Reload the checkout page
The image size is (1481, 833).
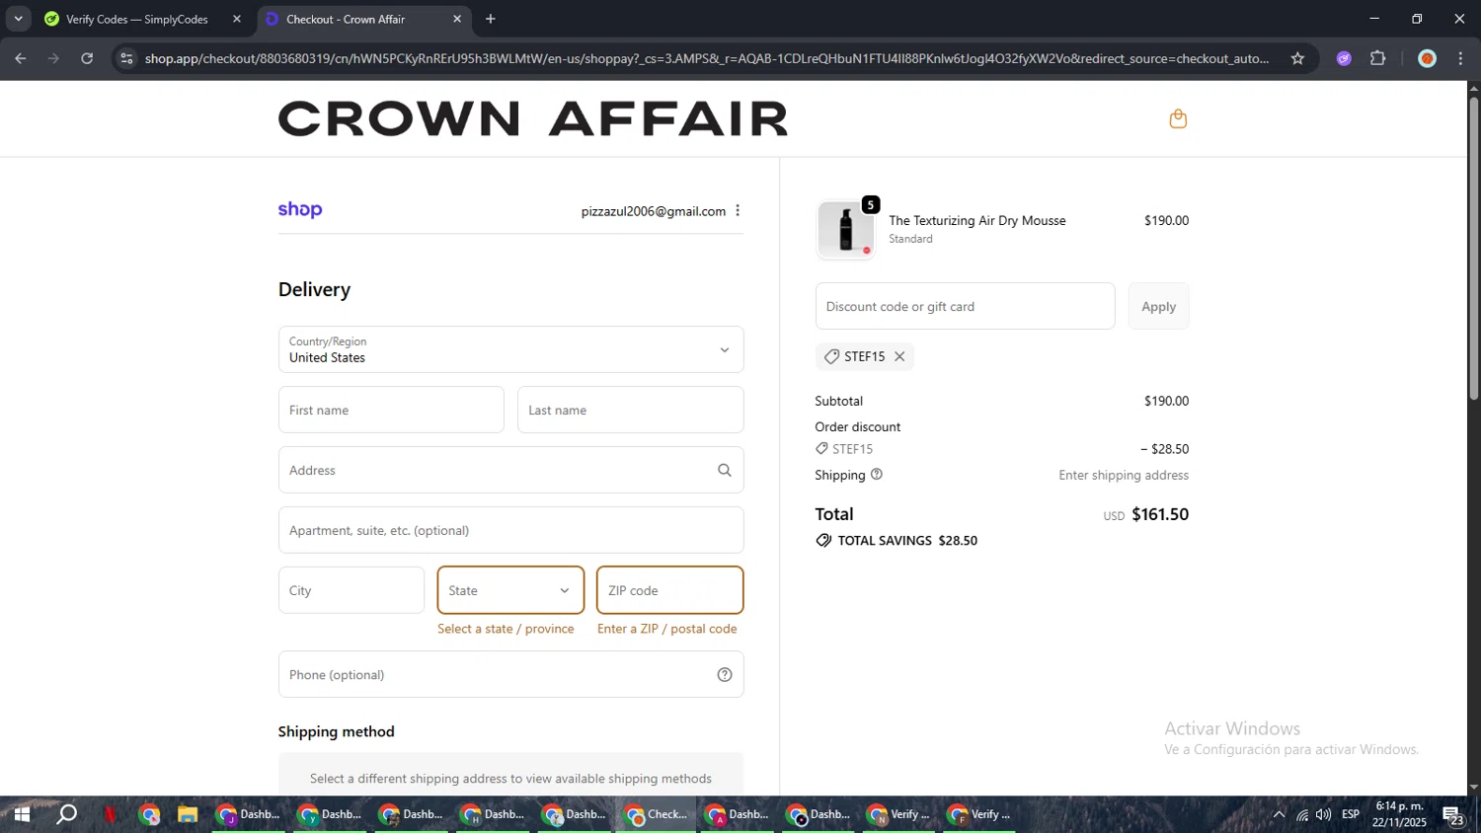click(x=87, y=58)
